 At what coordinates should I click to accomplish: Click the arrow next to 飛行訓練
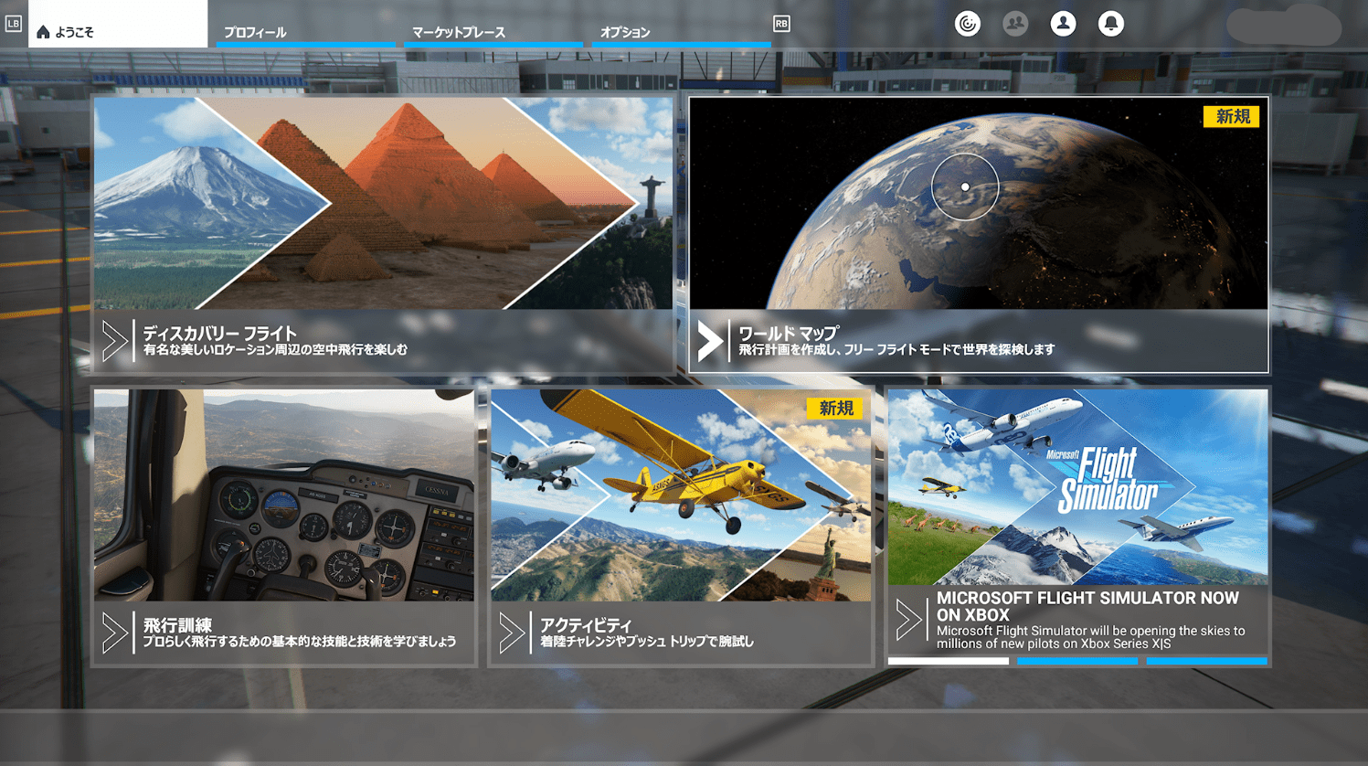coord(114,633)
